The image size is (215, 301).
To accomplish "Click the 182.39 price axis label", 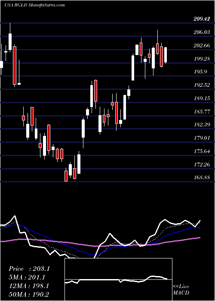I will 202,125.
